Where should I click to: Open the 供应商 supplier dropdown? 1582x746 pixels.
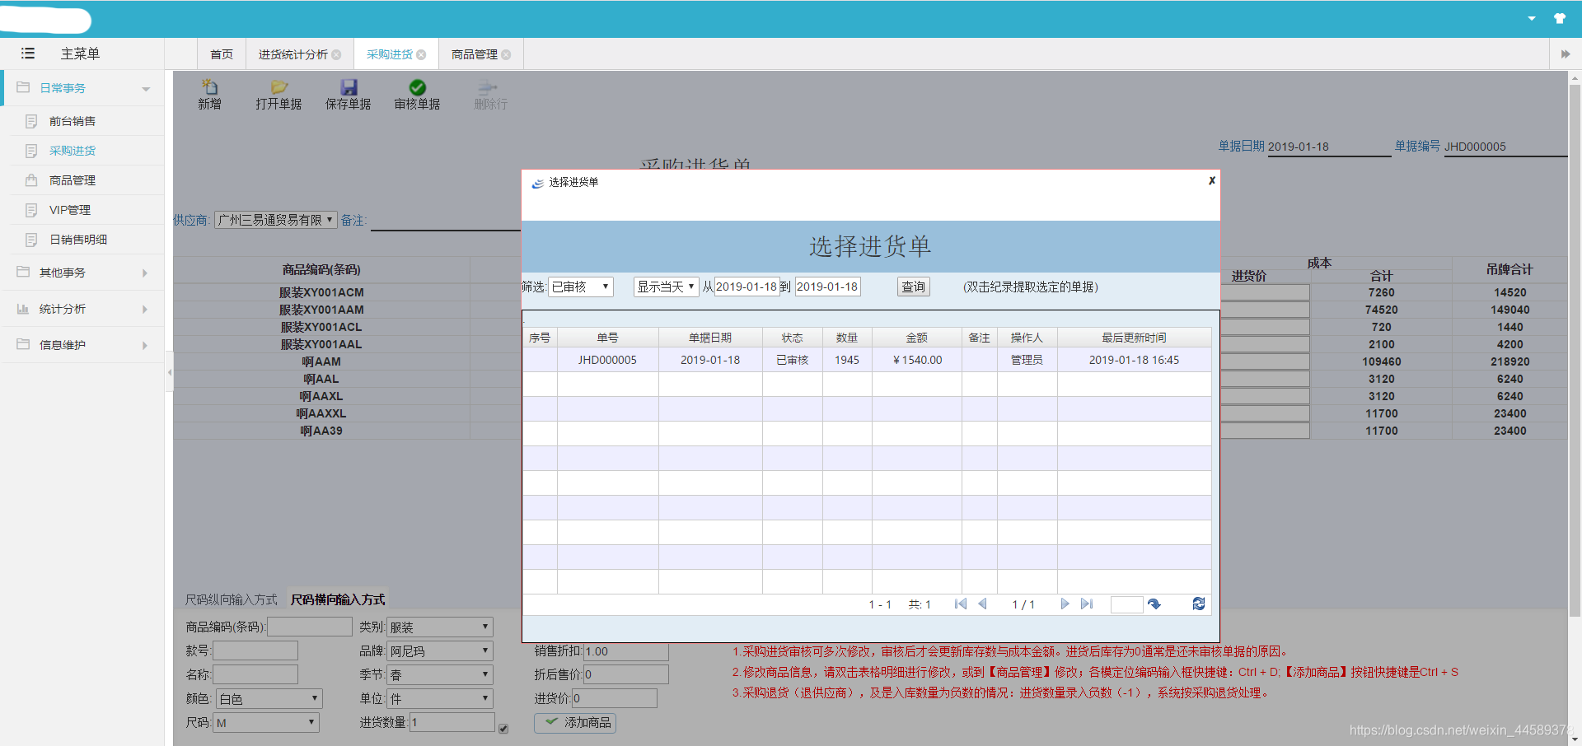click(275, 219)
